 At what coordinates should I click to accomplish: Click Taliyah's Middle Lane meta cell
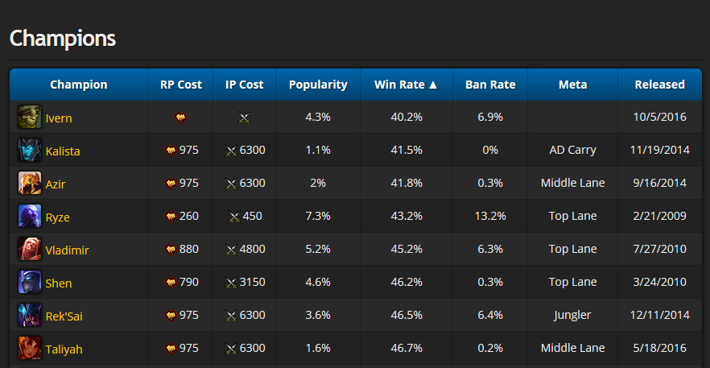pyautogui.click(x=572, y=349)
